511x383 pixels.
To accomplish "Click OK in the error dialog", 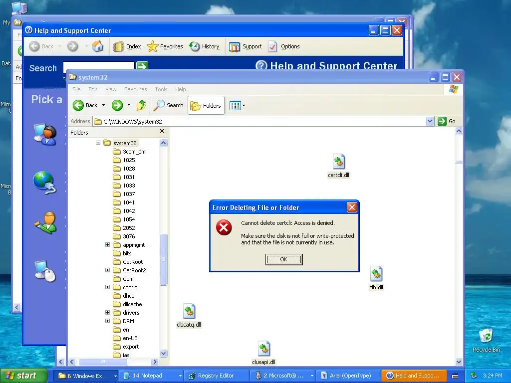I will coord(284,259).
